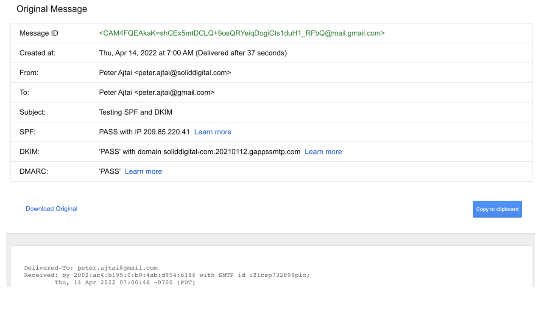This screenshot has height=315, width=553.
Task: Select the green Message ID value
Action: point(242,33)
